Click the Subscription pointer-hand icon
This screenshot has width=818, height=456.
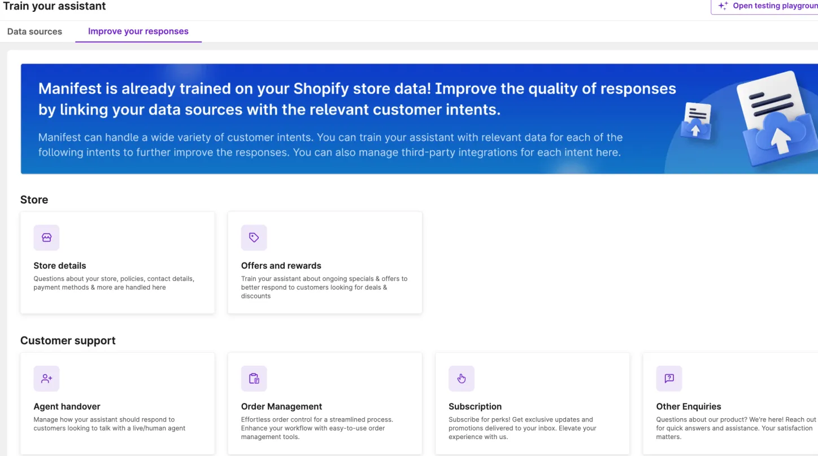click(x=462, y=379)
